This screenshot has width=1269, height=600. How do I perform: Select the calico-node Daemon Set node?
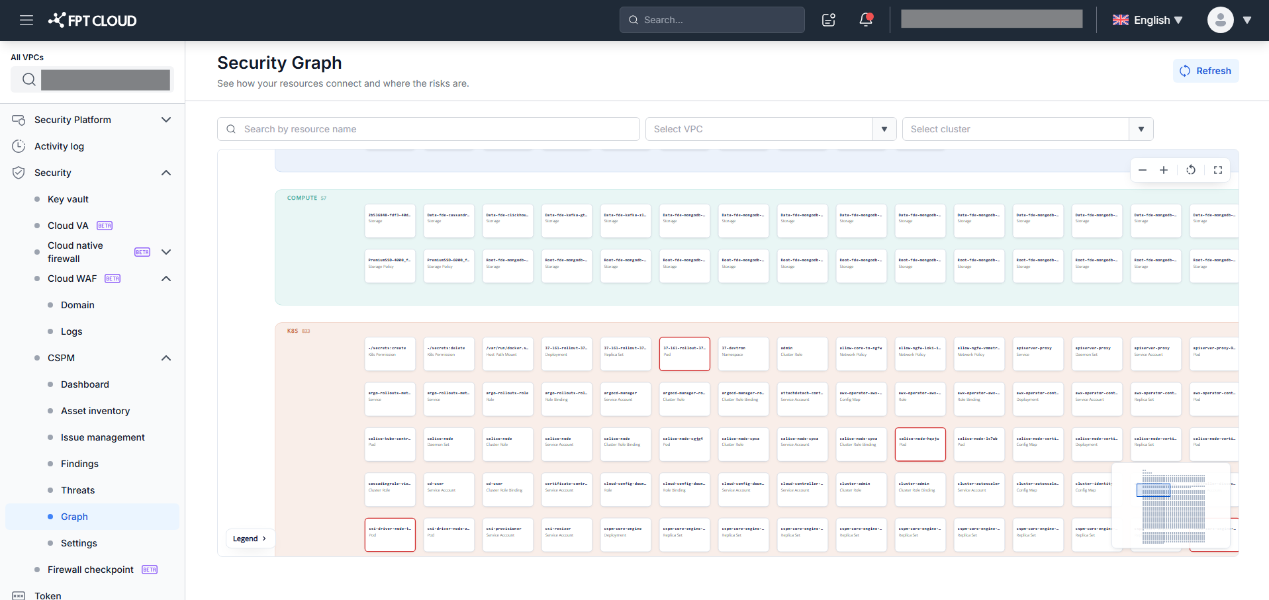click(x=449, y=445)
